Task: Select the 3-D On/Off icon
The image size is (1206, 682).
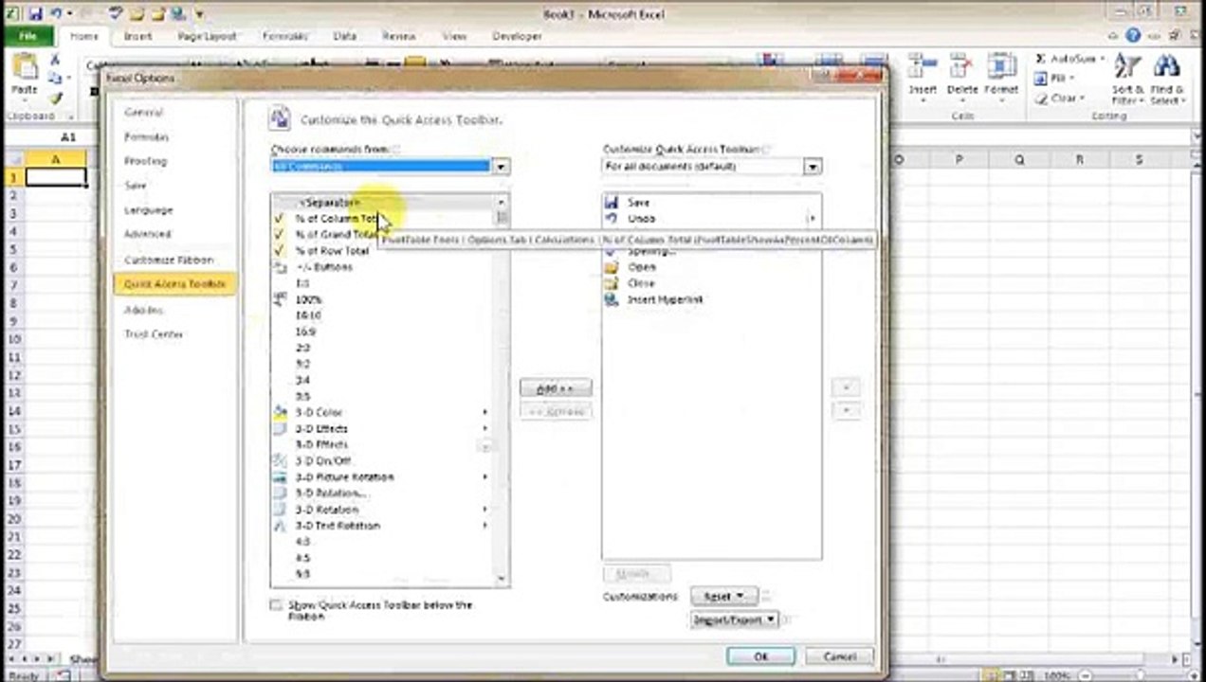Action: [x=280, y=460]
